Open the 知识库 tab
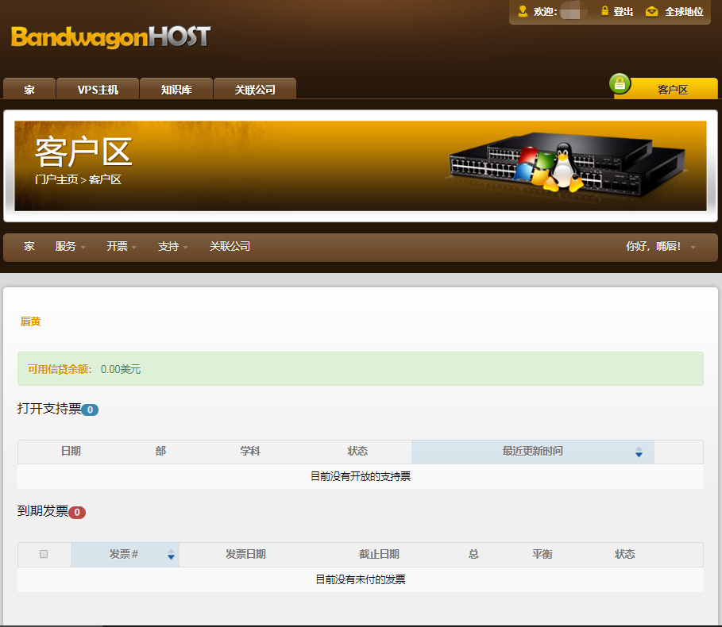 176,90
